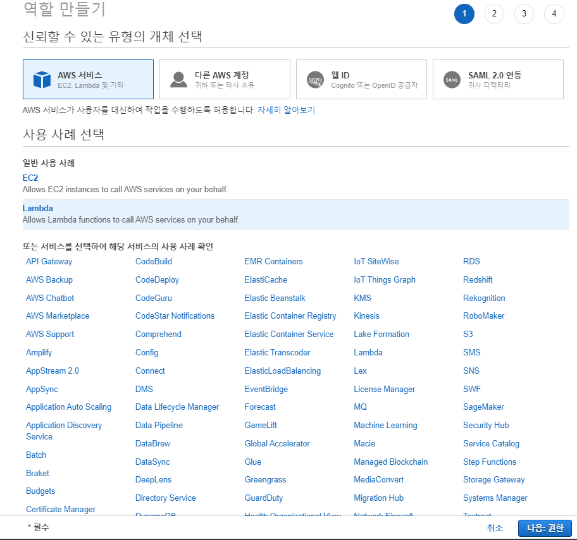
Task: Select Batch service link
Action: [36, 455]
